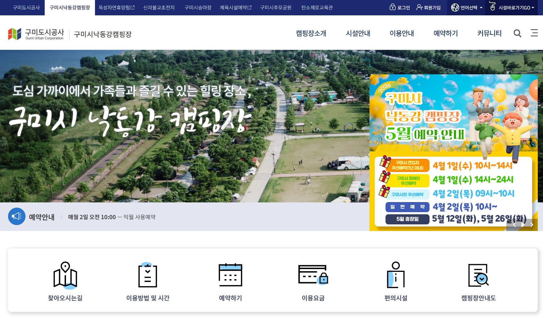Image resolution: width=543 pixels, height=320 pixels.
Task: Click the 찾아오시는길 map icon
Action: [65, 275]
